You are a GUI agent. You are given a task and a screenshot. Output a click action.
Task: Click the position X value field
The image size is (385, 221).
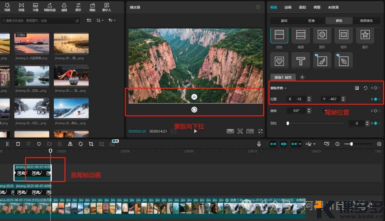[299, 99]
